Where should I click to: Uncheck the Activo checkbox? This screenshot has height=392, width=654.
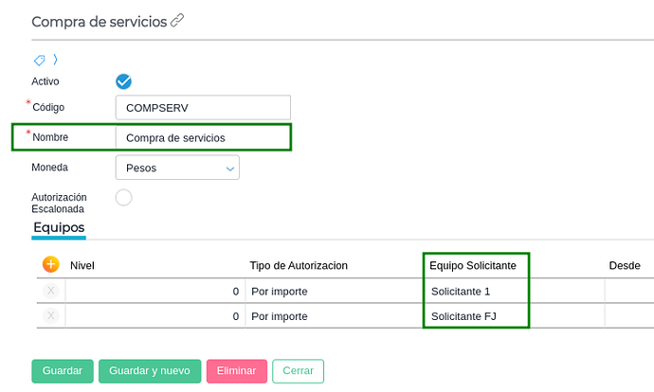[123, 81]
